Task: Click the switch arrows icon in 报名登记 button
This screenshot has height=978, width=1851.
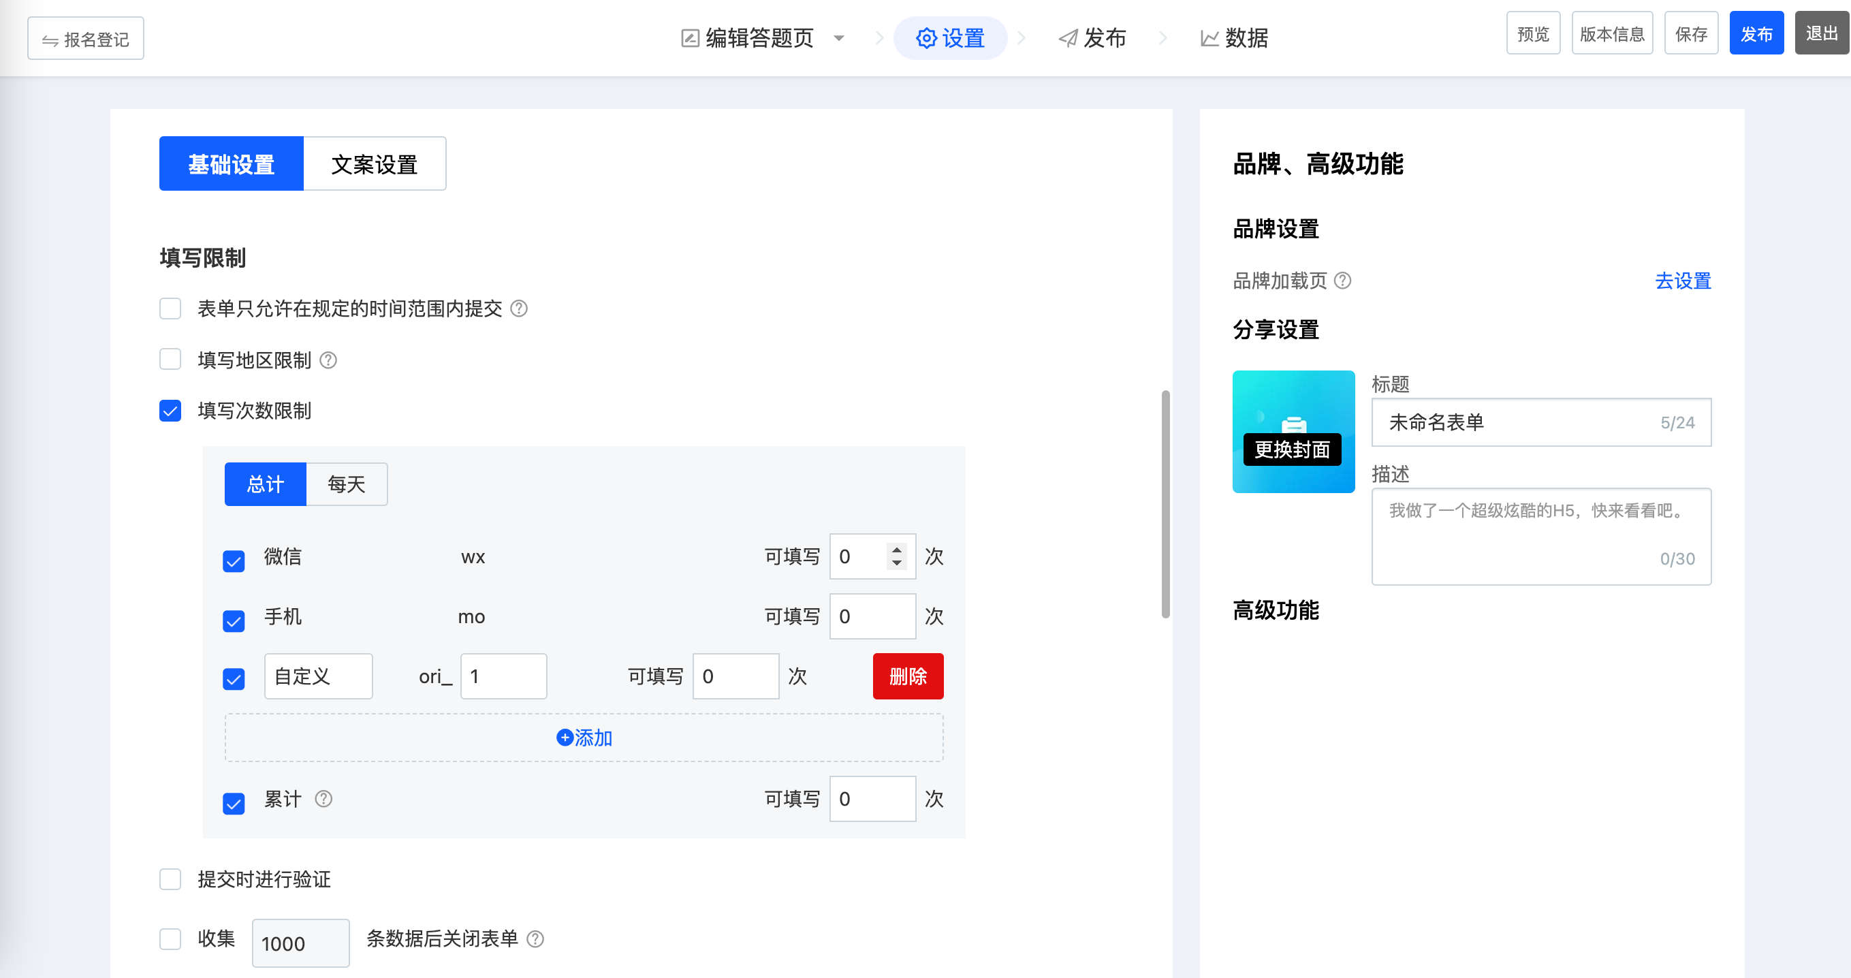Action: pyautogui.click(x=50, y=40)
